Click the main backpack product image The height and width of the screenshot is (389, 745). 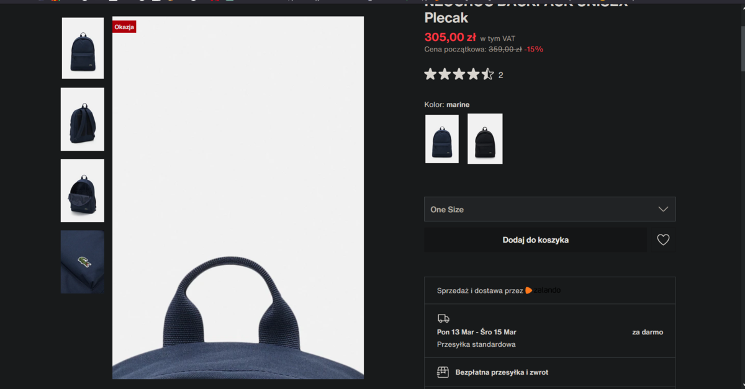(238, 197)
